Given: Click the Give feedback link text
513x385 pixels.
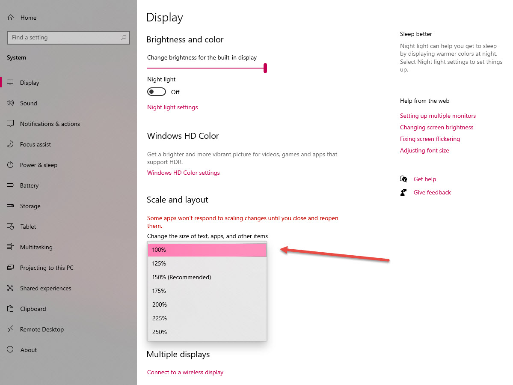Looking at the screenshot, I should pos(432,193).
